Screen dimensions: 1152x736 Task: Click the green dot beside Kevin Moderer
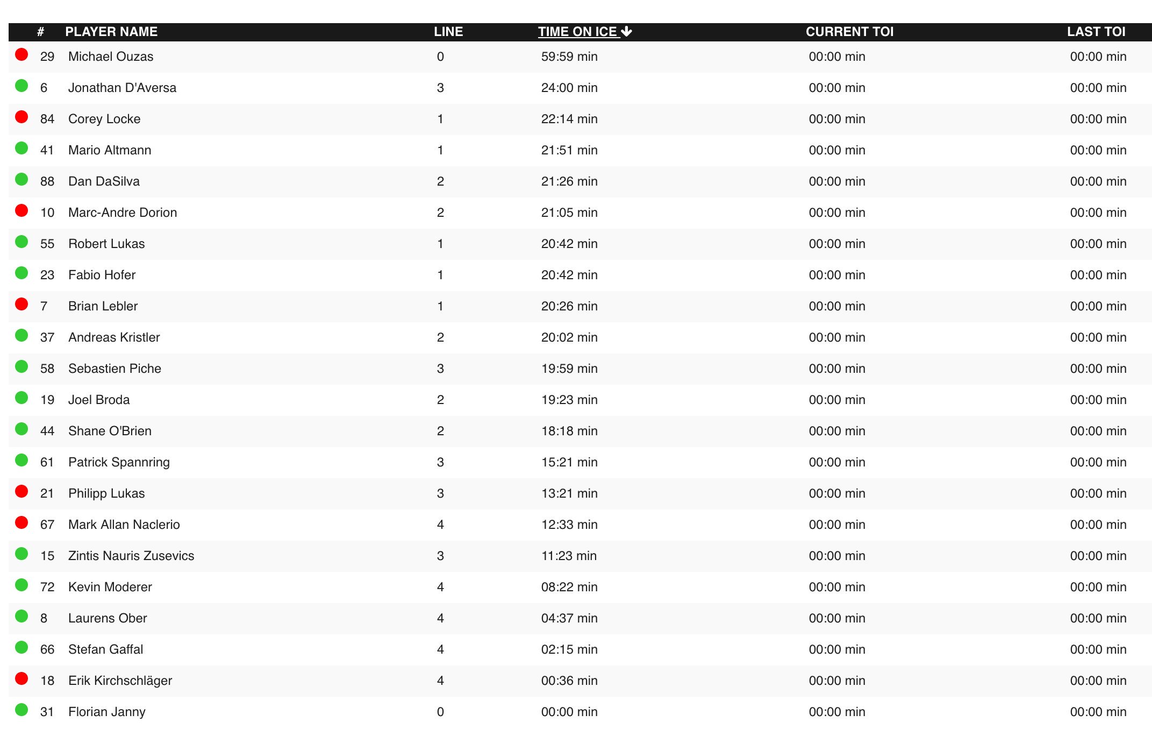coord(22,585)
